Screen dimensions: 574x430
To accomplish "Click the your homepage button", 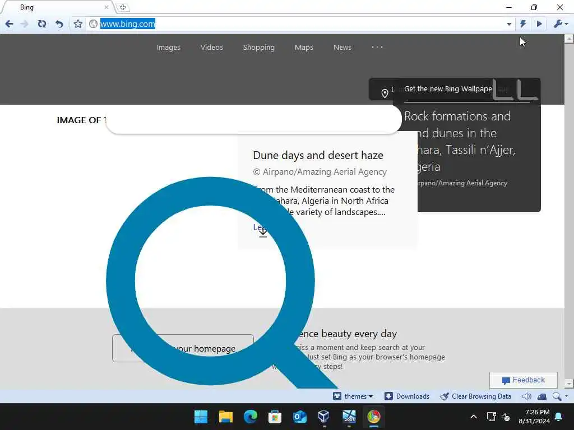I will click(x=183, y=348).
